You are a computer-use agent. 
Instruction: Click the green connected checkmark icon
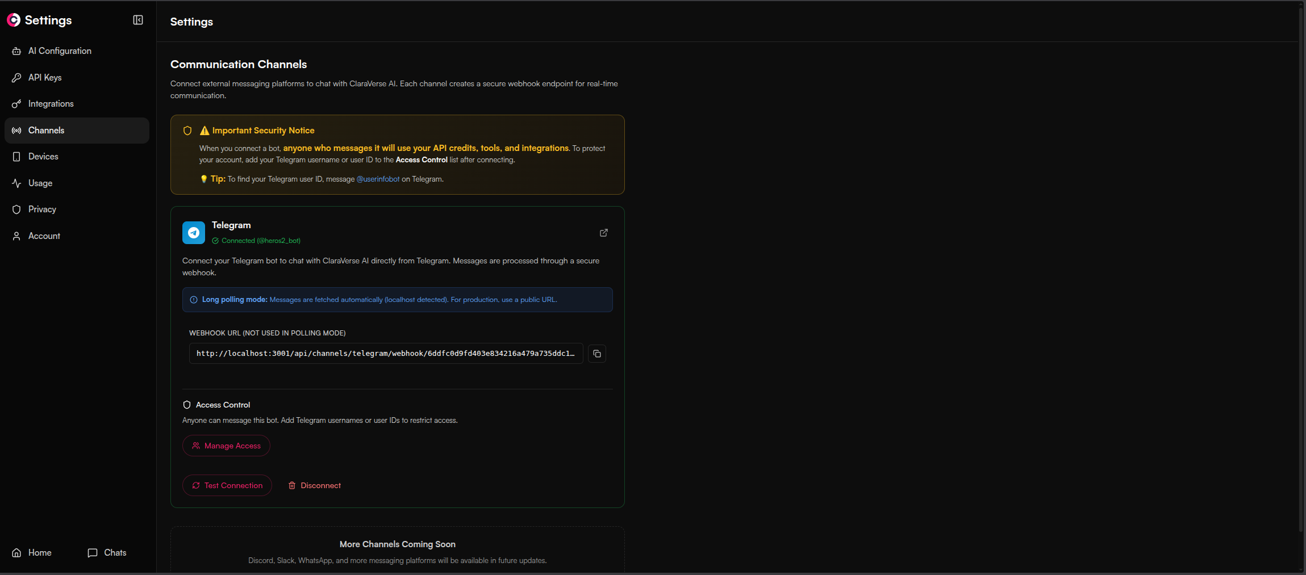[x=215, y=241]
